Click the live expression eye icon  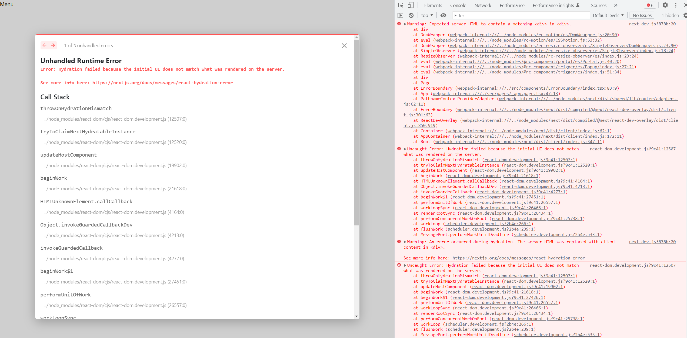click(443, 15)
